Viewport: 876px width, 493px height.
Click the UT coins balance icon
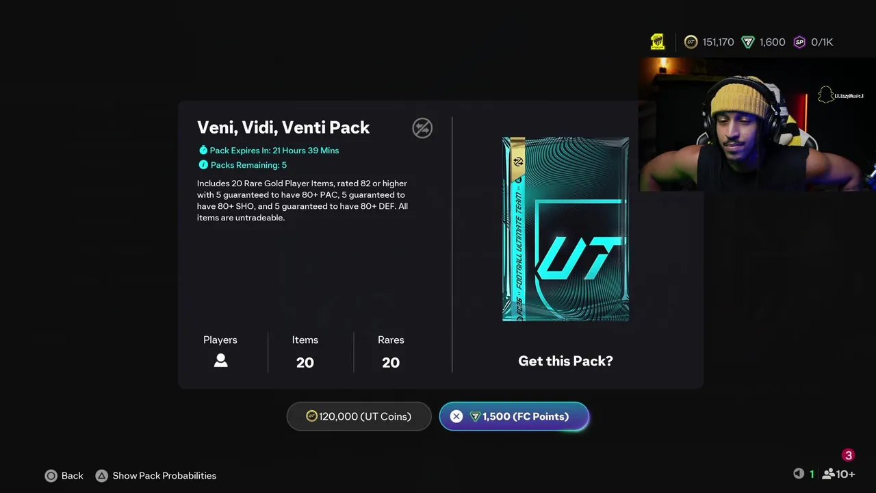691,42
